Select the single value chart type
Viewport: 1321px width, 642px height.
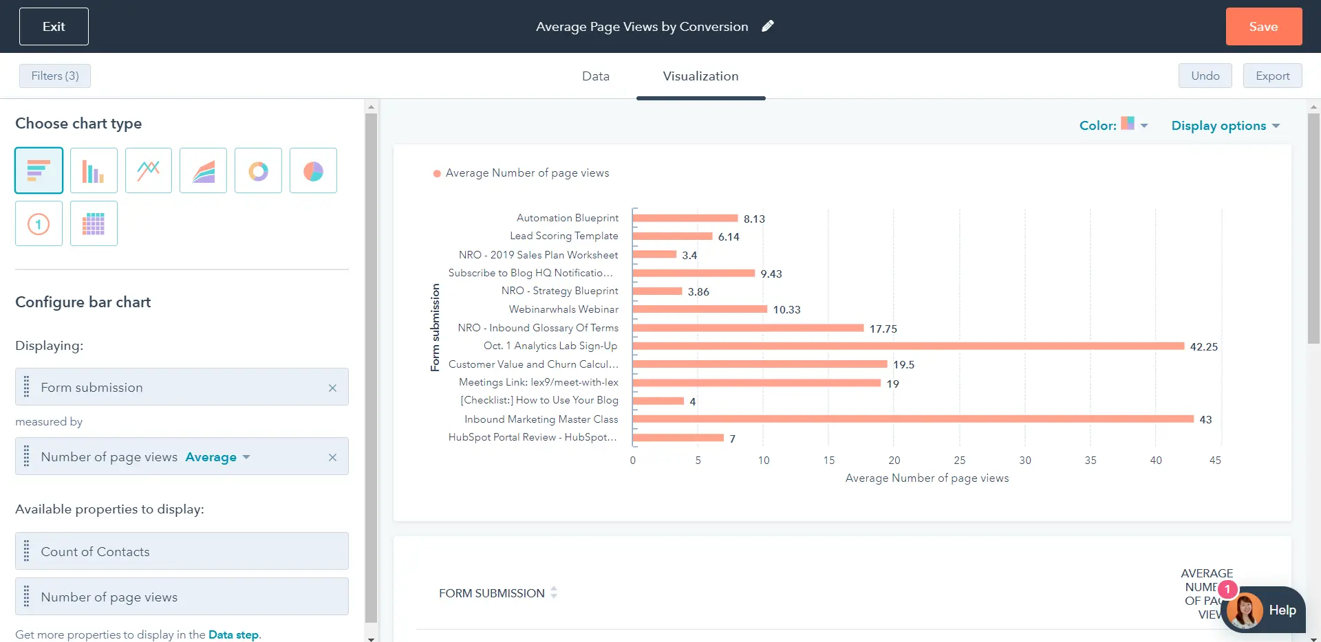click(39, 223)
